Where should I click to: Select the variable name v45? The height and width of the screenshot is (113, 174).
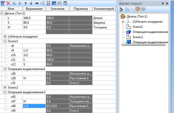[13, 97]
